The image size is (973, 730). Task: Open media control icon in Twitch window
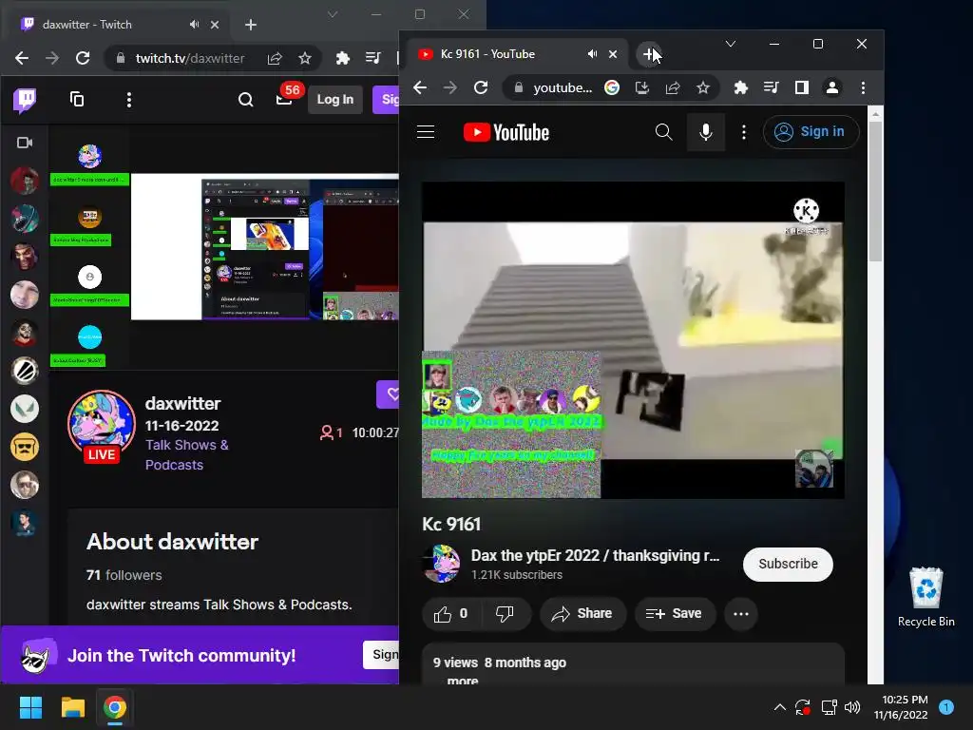pos(372,58)
